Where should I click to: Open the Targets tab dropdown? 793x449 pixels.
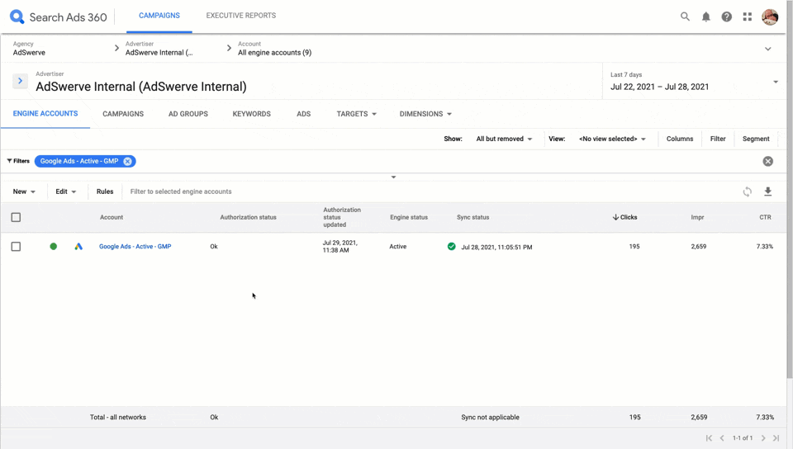tap(357, 114)
